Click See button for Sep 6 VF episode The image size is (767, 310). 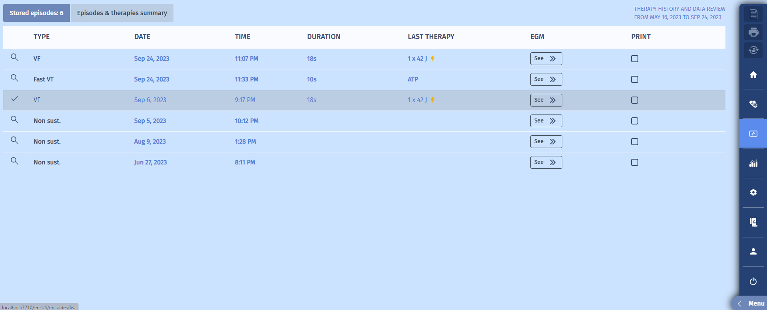click(546, 100)
